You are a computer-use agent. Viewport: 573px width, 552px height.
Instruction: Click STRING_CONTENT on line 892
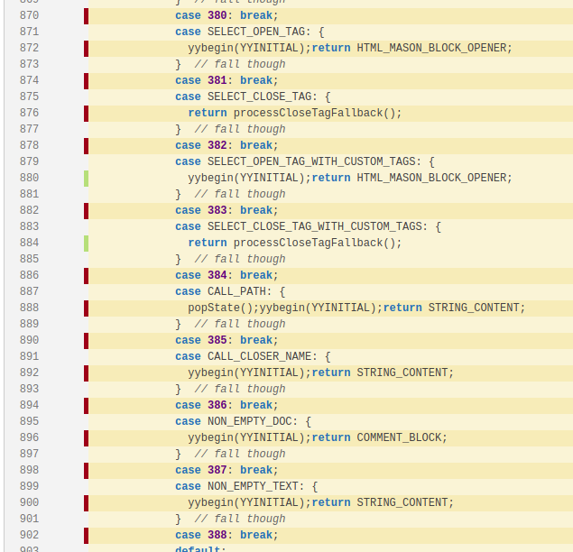(402, 373)
